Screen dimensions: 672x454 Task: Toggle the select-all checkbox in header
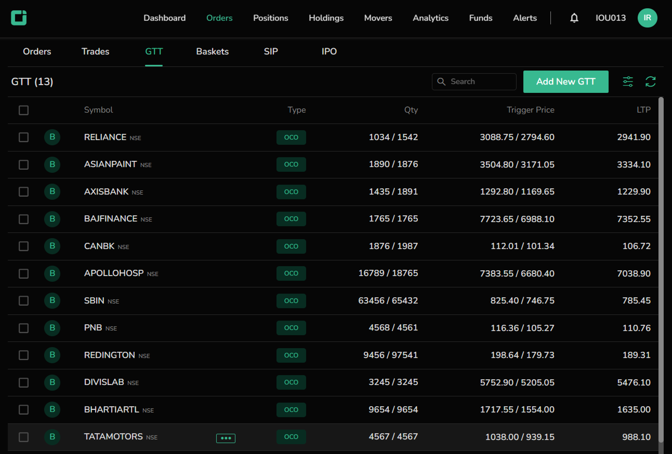pos(23,110)
